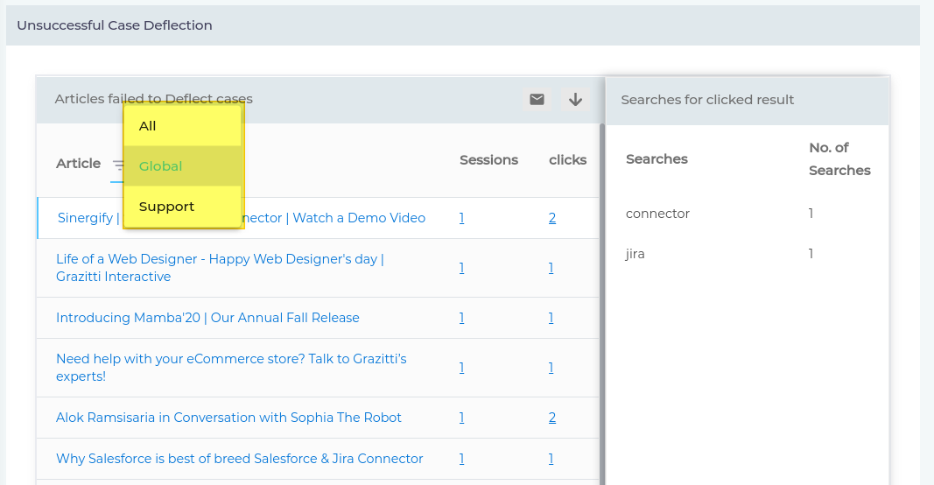Click sessions count for Mamba'20 row

click(x=461, y=318)
